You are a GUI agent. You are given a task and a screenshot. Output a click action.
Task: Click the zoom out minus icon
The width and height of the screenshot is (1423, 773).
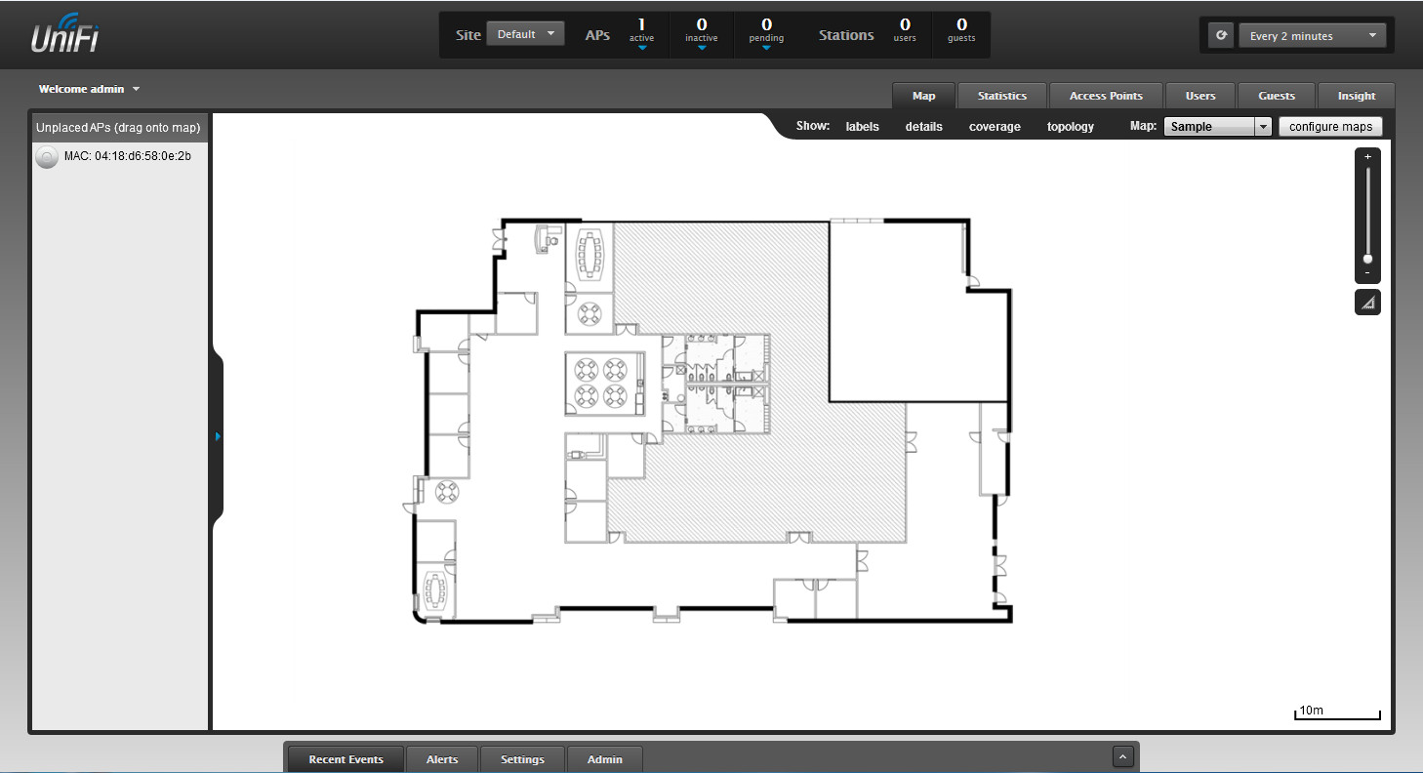pos(1367,273)
